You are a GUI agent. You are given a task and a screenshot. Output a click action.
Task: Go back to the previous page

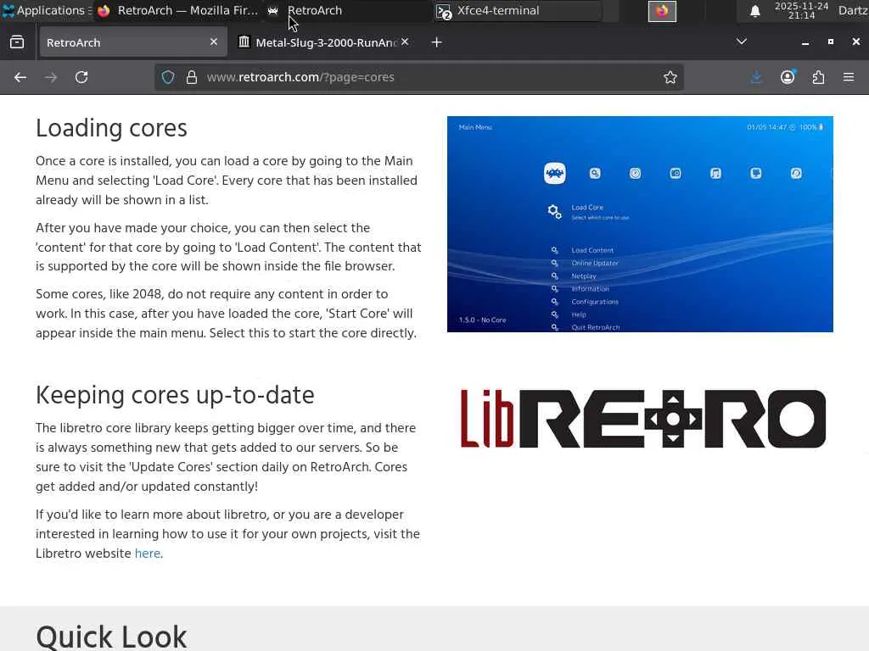[x=20, y=77]
